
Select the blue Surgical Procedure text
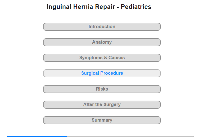pos(102,73)
